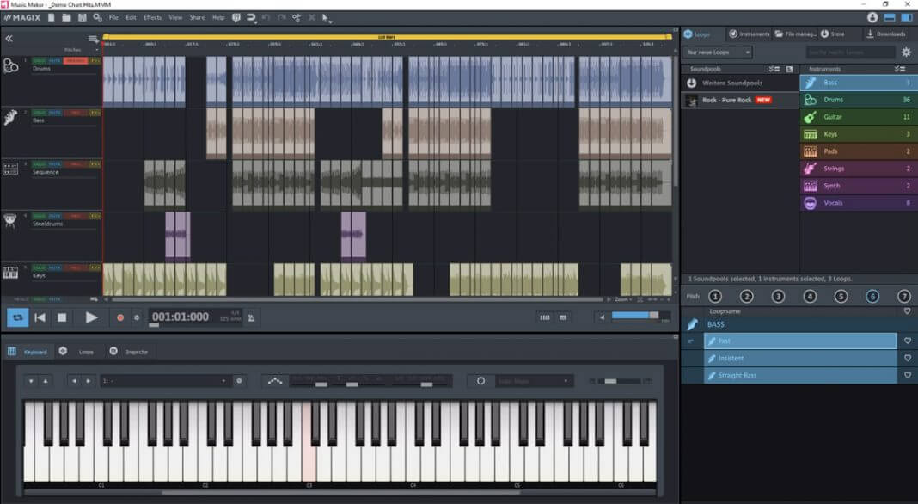Open the keyboard instrument preset dropdown
This screenshot has height=504, width=918.
click(x=165, y=381)
